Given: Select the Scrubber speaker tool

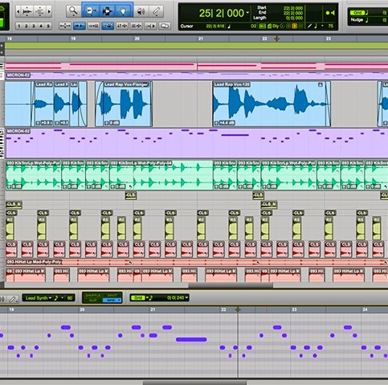Looking at the screenshot, I should (141, 11).
